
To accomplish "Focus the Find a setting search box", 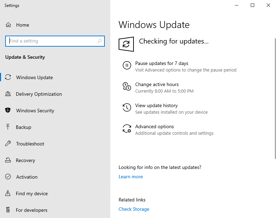I will 55,41.
